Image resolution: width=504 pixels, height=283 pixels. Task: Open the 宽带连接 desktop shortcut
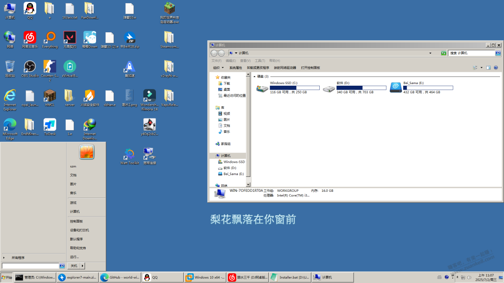150,156
